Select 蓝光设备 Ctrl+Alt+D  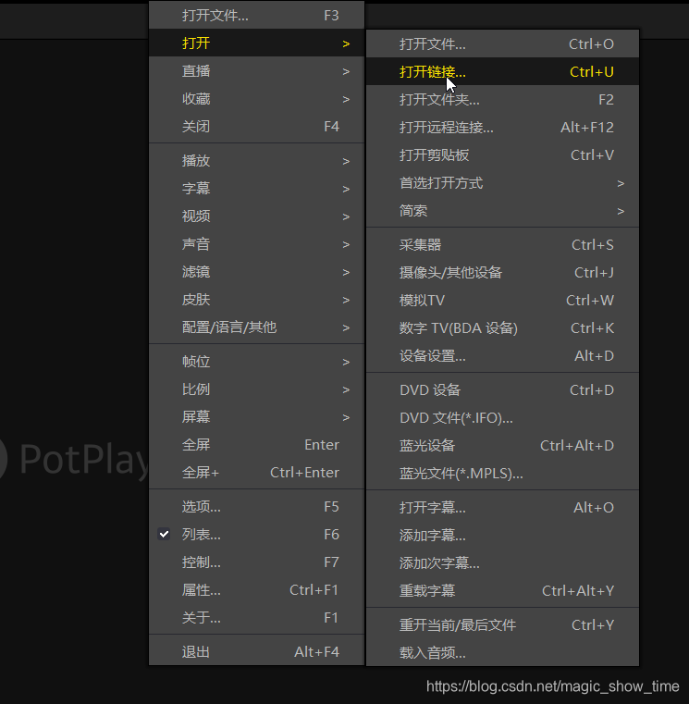tap(503, 446)
